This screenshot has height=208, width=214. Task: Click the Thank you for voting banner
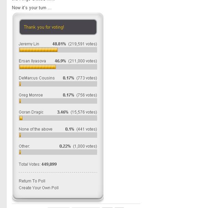click(58, 27)
